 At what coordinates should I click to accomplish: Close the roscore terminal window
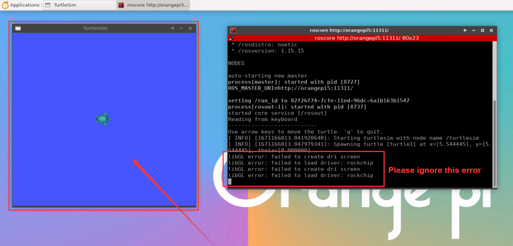(x=492, y=30)
